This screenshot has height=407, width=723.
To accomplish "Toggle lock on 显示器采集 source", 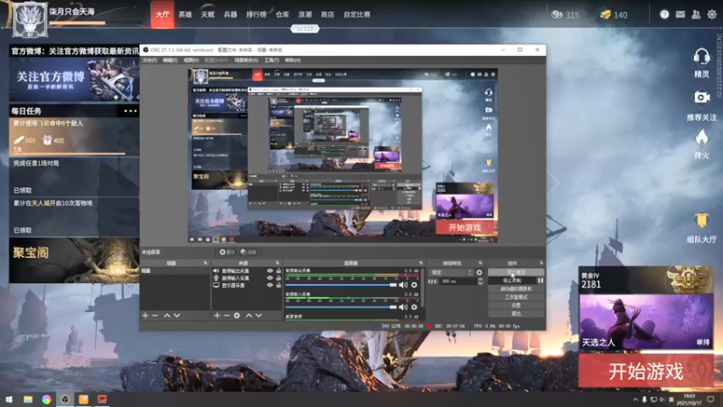I will (278, 285).
